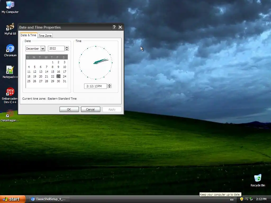Select highlighted day 23 in the calendar
Screen dimensions: 271x203
point(58,76)
